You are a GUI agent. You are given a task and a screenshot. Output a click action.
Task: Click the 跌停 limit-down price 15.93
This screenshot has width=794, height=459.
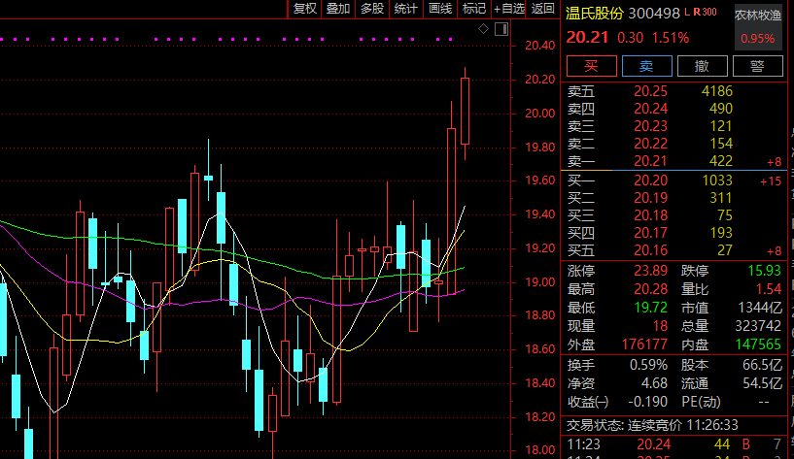[x=765, y=271]
